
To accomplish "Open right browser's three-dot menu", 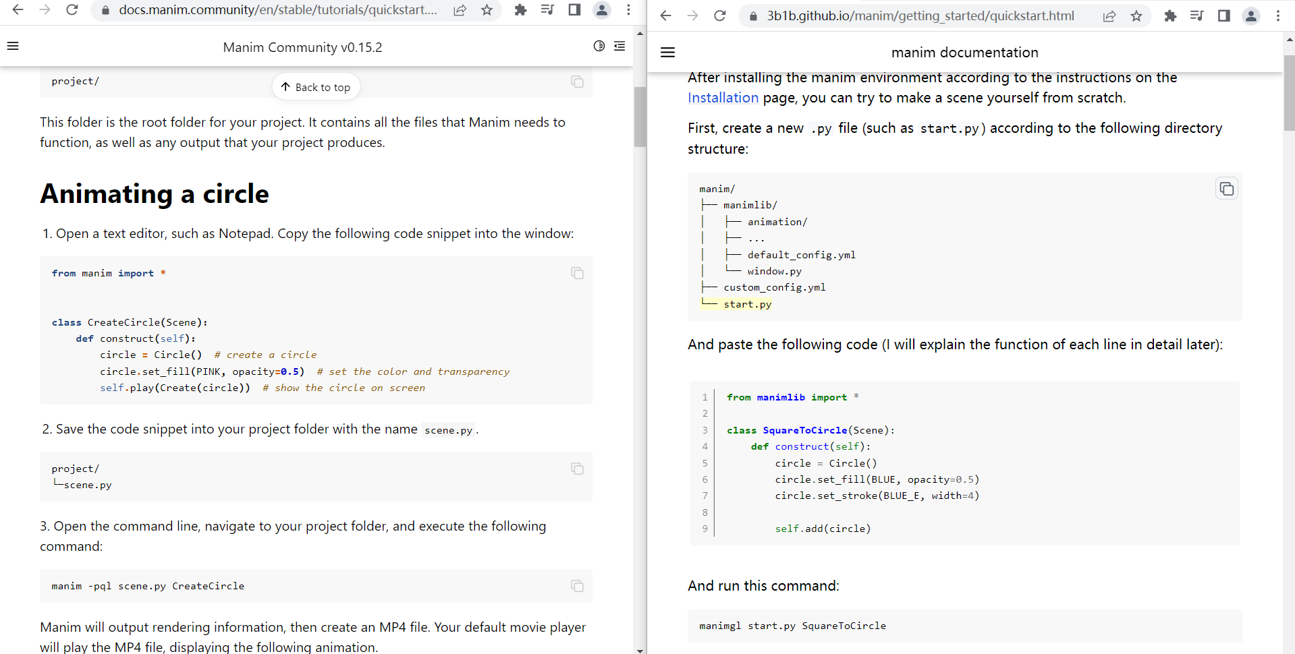I will point(1278,16).
